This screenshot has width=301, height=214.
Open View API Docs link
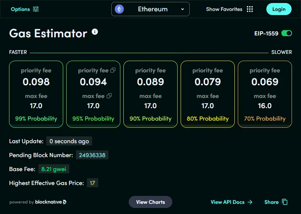tap(231, 202)
